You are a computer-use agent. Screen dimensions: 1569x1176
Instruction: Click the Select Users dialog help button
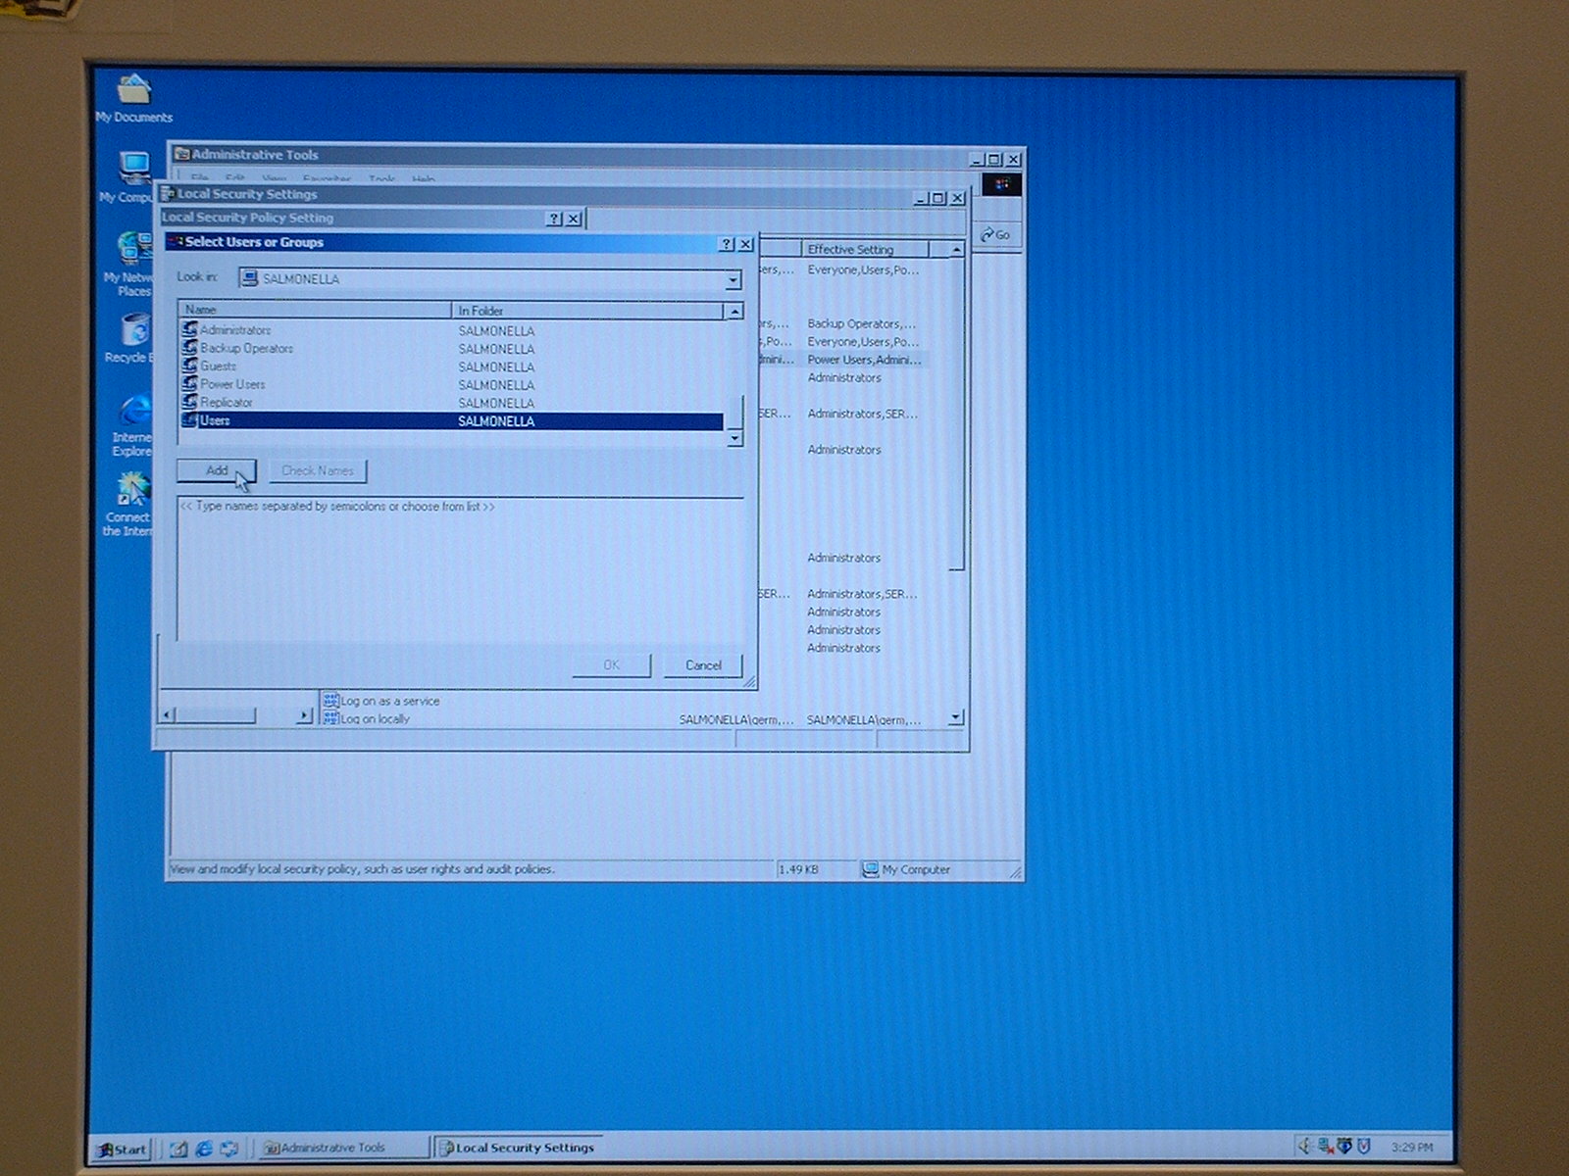727,244
